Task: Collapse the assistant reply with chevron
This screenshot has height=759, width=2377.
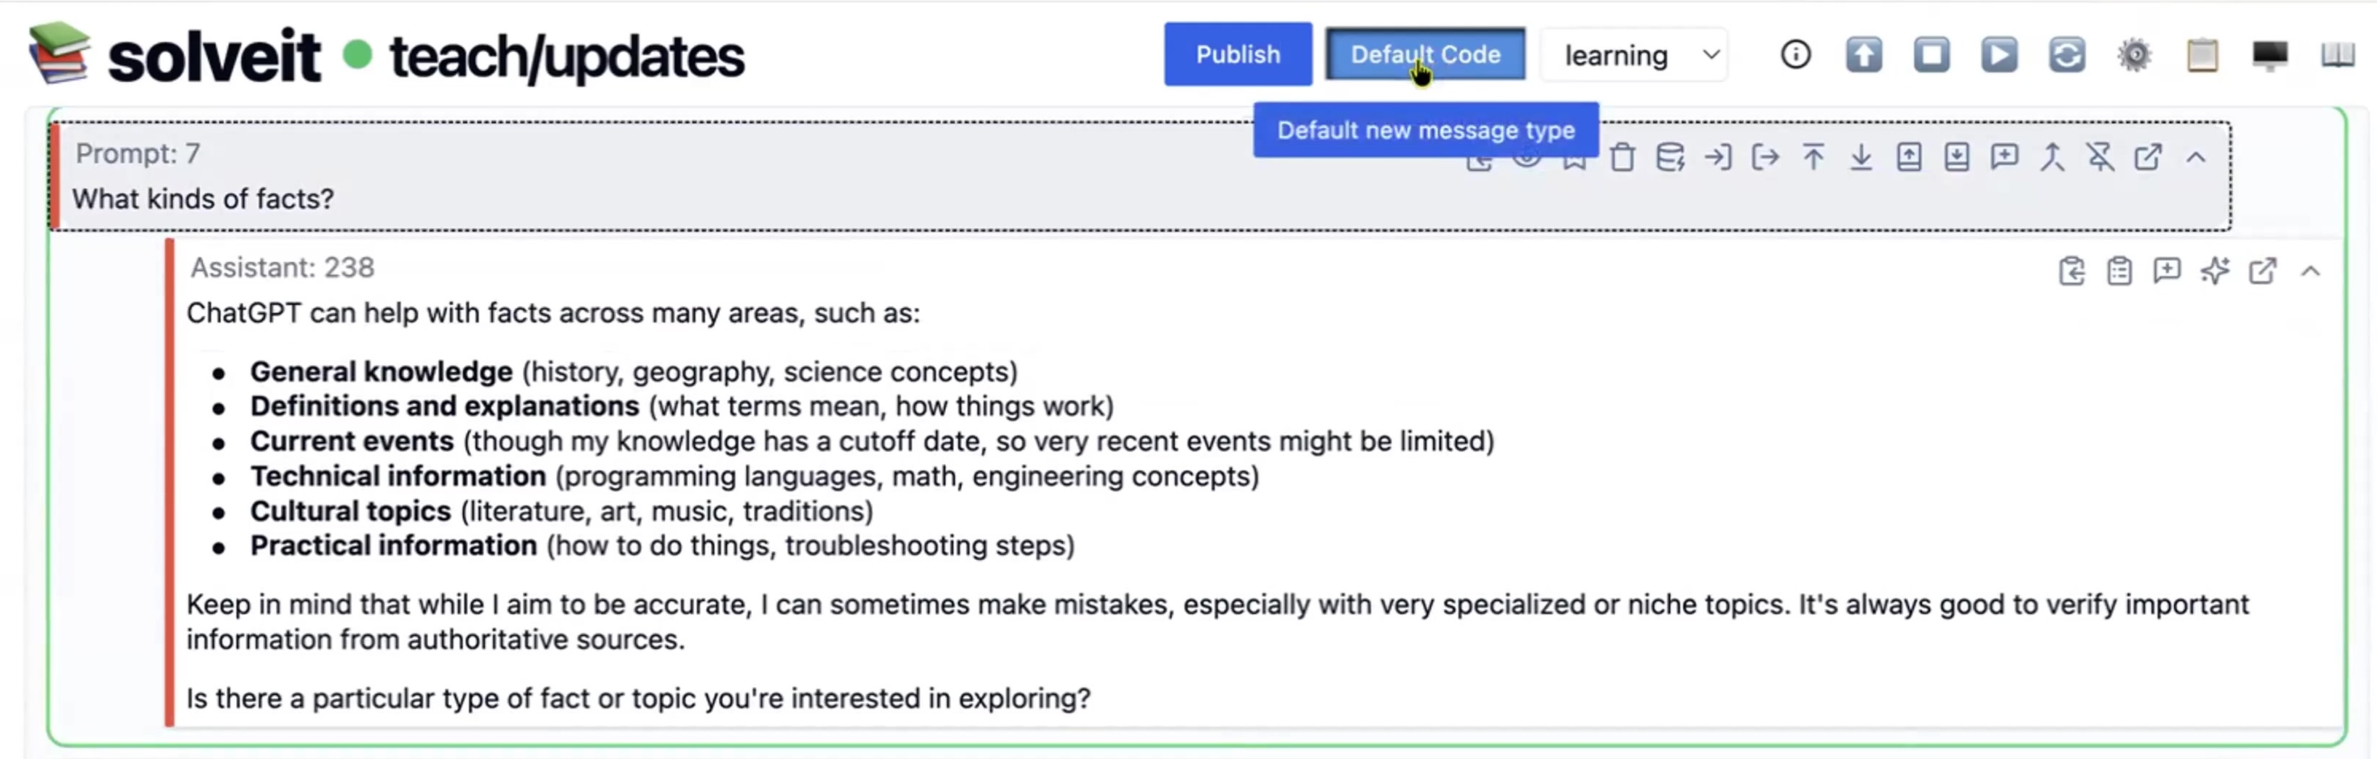Action: (2310, 271)
